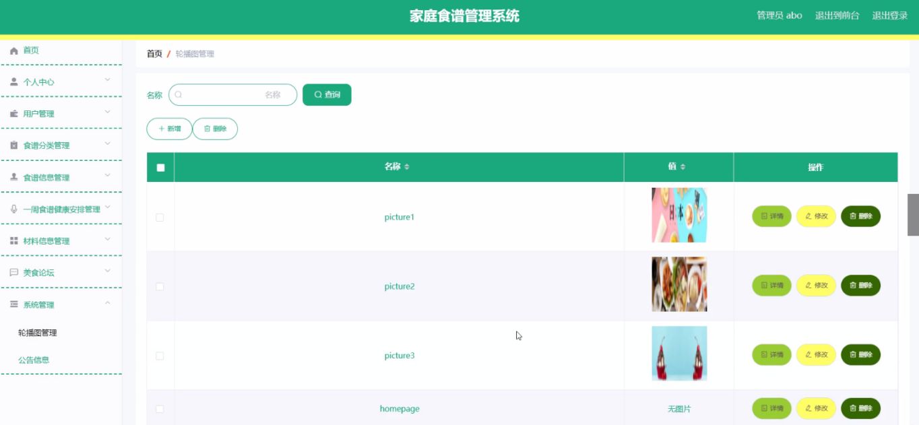Viewport: 919px width, 425px height.
Task: Click 退出登录 to log out
Action: coord(890,15)
